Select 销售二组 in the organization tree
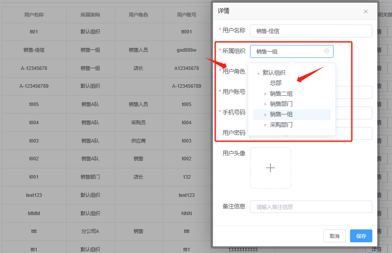Viewport: 392px width, 253px height. [x=281, y=94]
